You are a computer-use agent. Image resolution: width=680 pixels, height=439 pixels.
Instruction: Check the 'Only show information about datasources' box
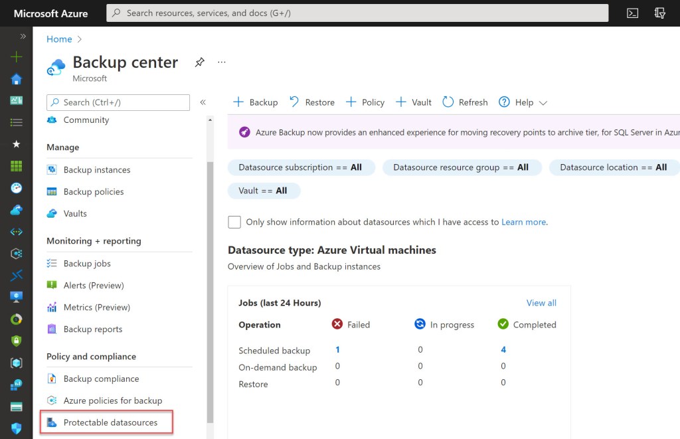pos(234,222)
